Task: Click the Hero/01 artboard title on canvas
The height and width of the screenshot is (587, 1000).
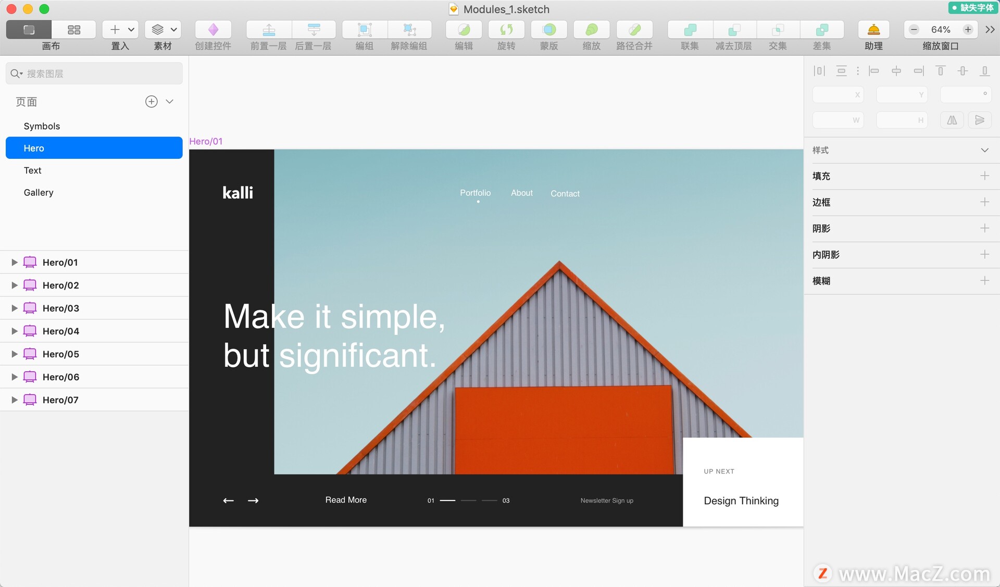Action: 206,141
